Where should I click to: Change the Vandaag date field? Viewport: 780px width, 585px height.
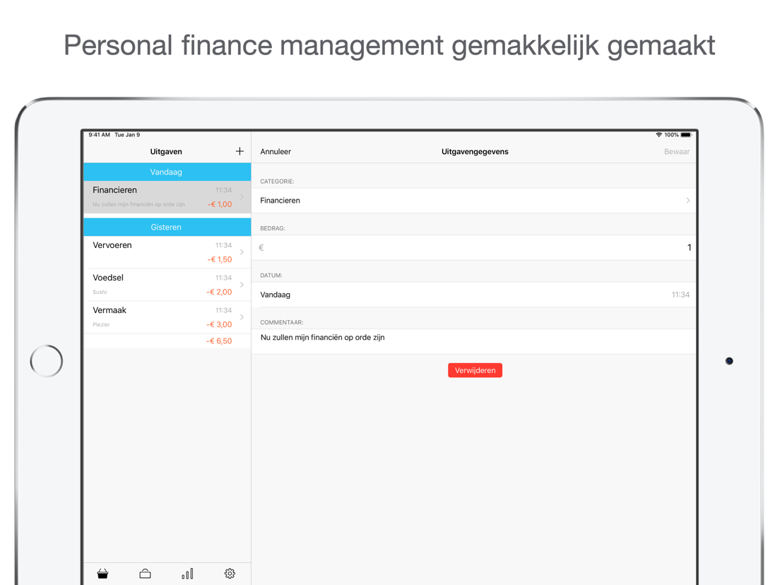pyautogui.click(x=473, y=295)
